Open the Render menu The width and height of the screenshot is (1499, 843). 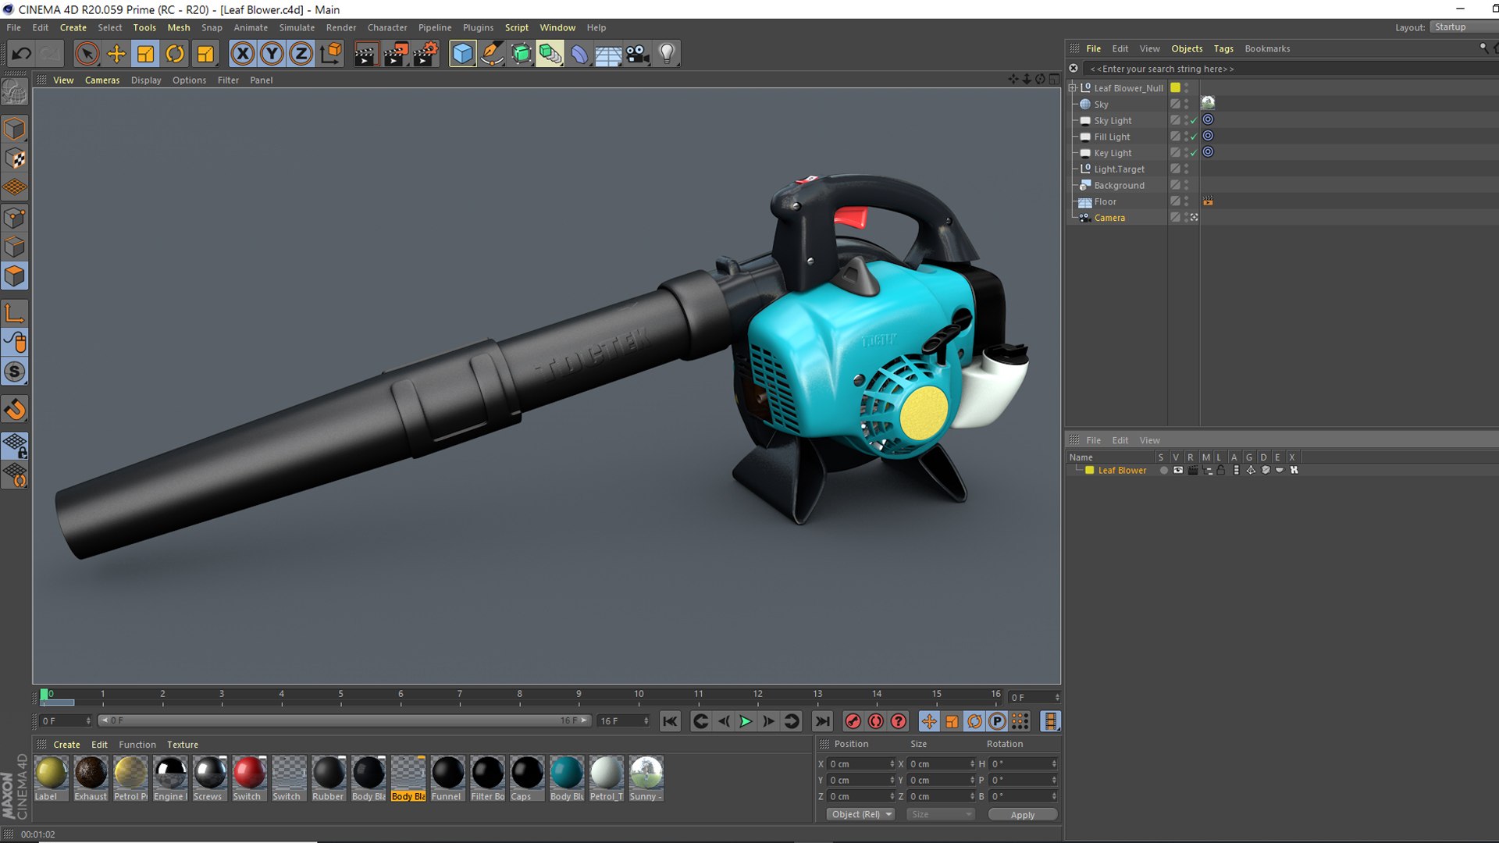[x=341, y=27]
